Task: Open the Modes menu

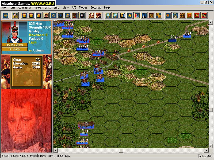Action: (x=83, y=7)
